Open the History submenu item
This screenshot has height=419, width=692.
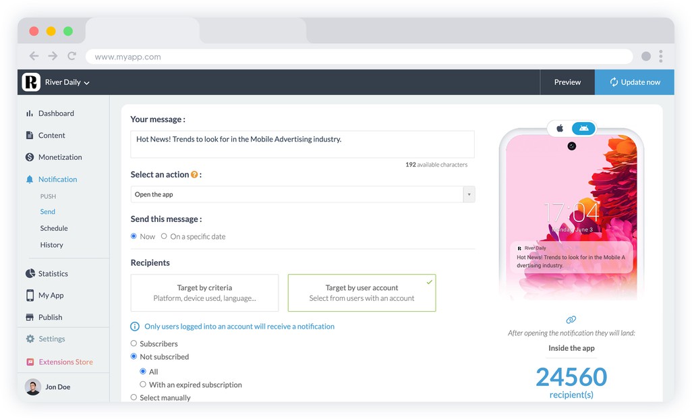coord(51,245)
